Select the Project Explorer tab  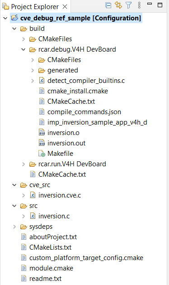pyautogui.click(x=35, y=7)
